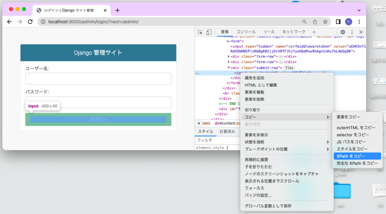Activate the DevTools inspect element picker
This screenshot has height=214, width=386.
click(201, 32)
